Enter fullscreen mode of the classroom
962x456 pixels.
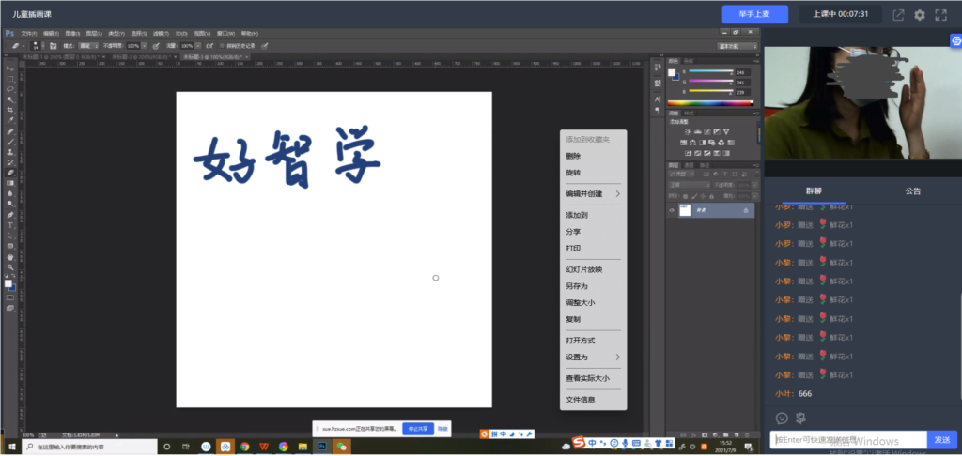940,15
